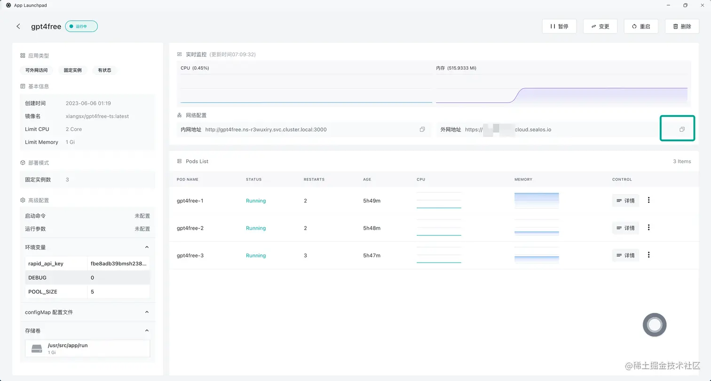The image size is (711, 381).
Task: Maximize the App Launchpad window
Action: coord(686,5)
